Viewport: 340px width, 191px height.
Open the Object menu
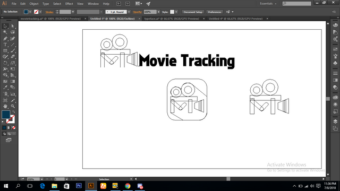34,4
